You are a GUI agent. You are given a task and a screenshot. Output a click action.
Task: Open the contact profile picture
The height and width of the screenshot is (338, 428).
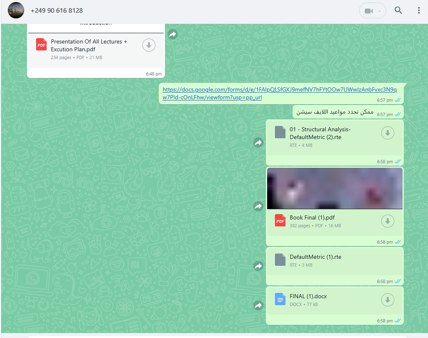click(x=16, y=10)
